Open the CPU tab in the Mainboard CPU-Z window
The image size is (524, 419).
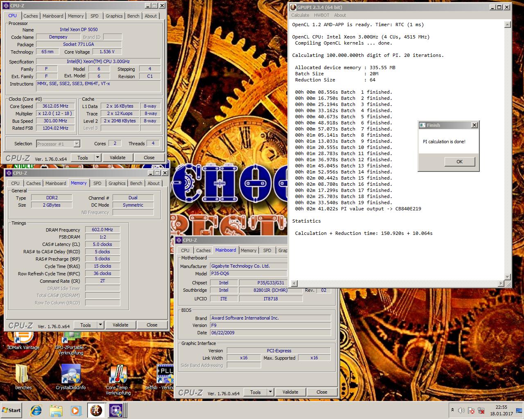pos(185,250)
